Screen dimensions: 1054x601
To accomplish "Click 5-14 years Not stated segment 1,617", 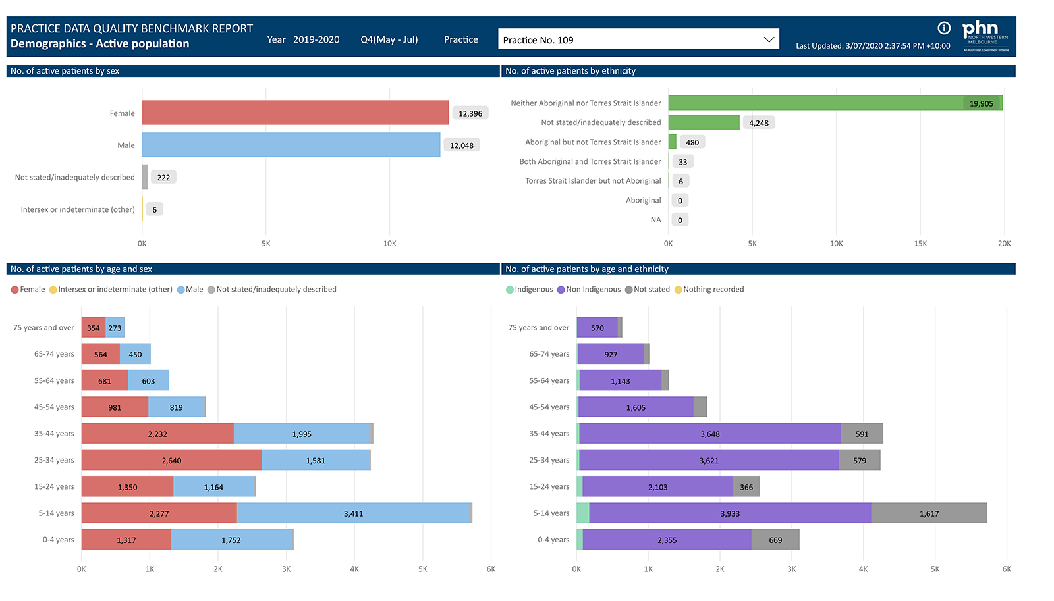I will [929, 513].
